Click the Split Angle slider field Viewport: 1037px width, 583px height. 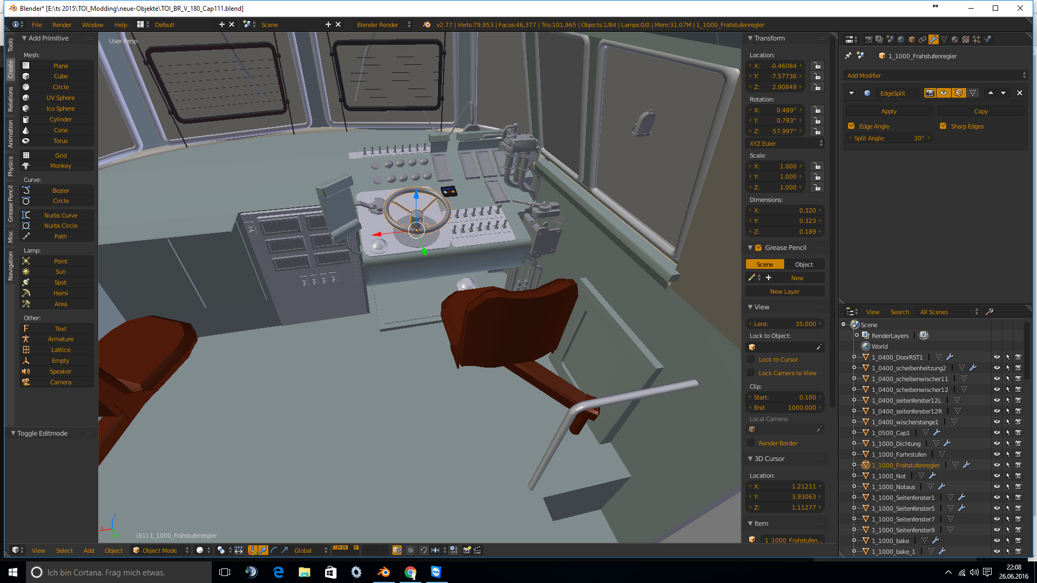coord(889,138)
